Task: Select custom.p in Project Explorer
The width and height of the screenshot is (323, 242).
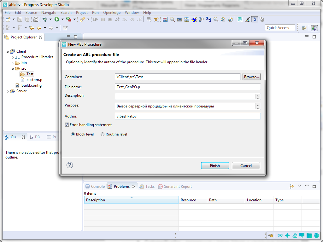Action: 32,80
